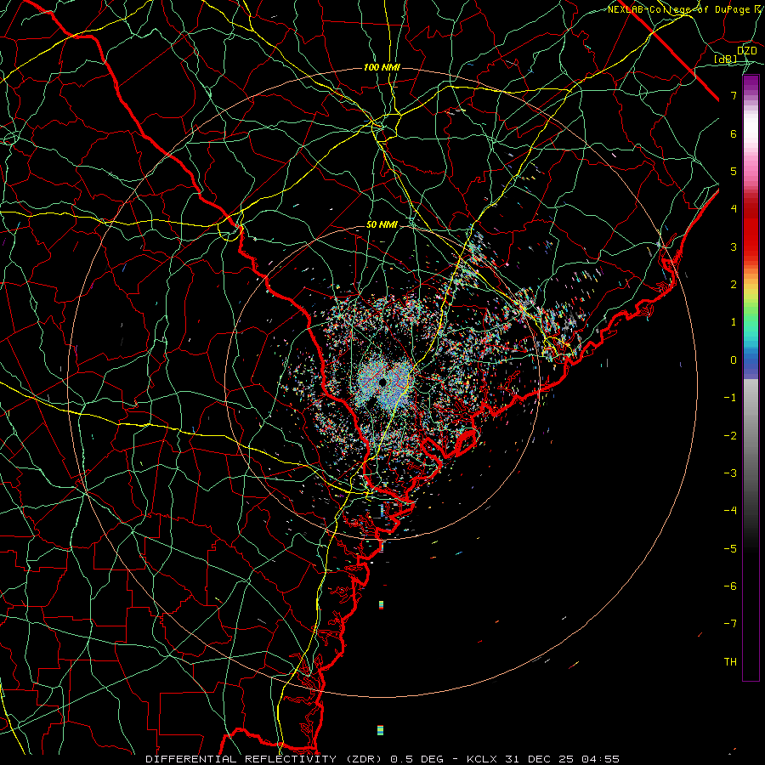Click the -3 value on the color scale
Viewport: 765px width, 765px height.
tap(730, 473)
